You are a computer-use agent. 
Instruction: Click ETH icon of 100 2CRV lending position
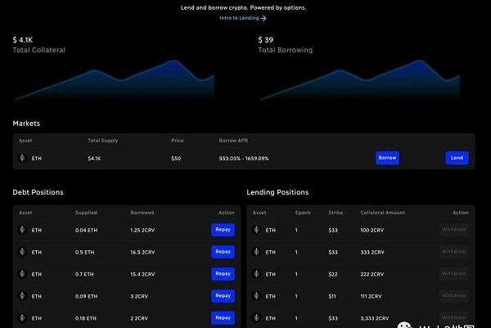[257, 230]
